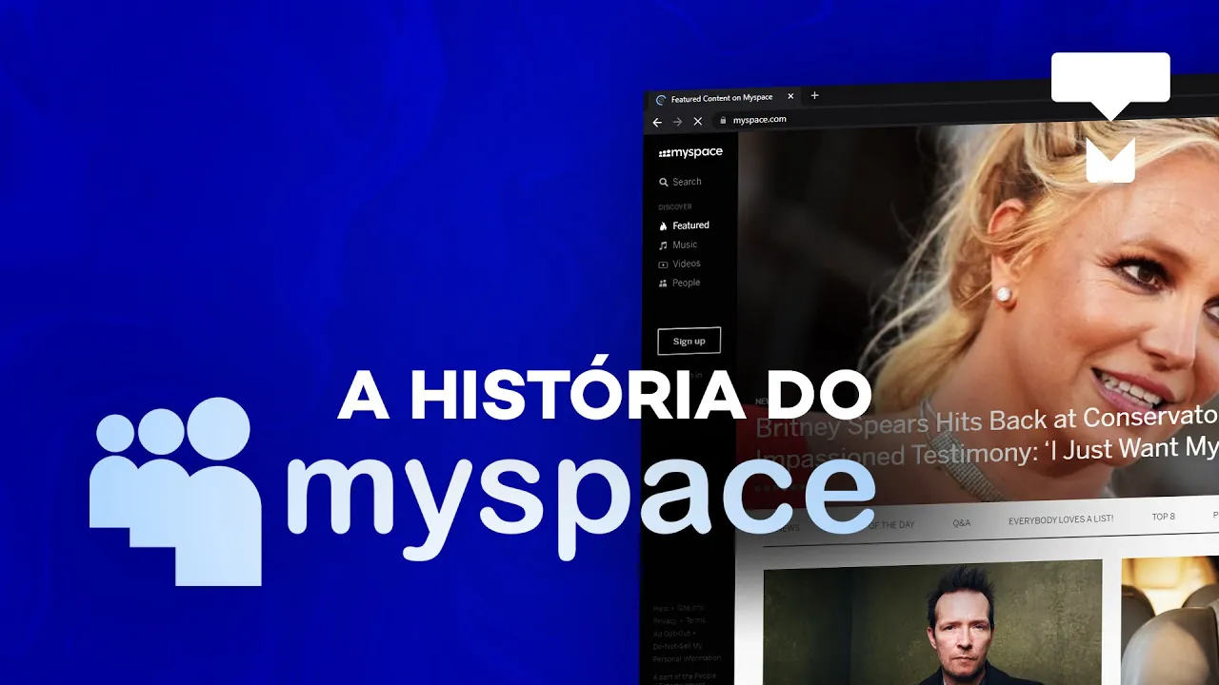Viewport: 1219px width, 685px height.
Task: Click the Search magnifier icon in sidebar
Action: click(x=663, y=182)
